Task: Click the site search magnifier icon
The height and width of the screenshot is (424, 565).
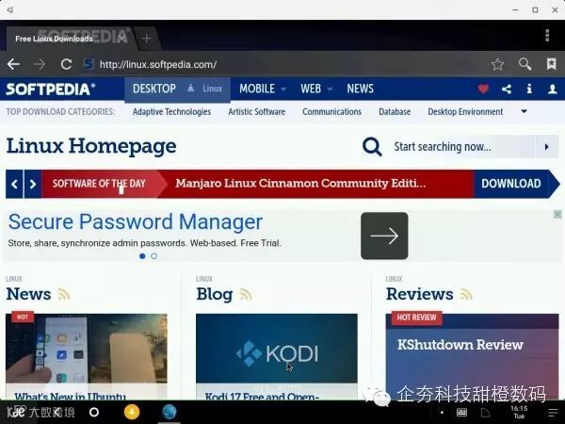Action: [372, 146]
